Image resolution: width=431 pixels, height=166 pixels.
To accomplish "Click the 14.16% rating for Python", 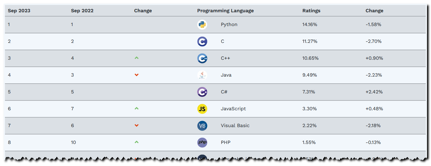I will 310,25.
